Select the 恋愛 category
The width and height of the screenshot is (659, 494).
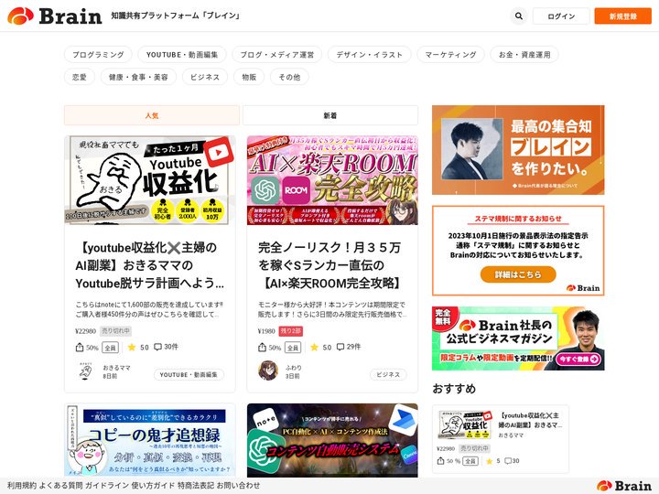pyautogui.click(x=80, y=77)
